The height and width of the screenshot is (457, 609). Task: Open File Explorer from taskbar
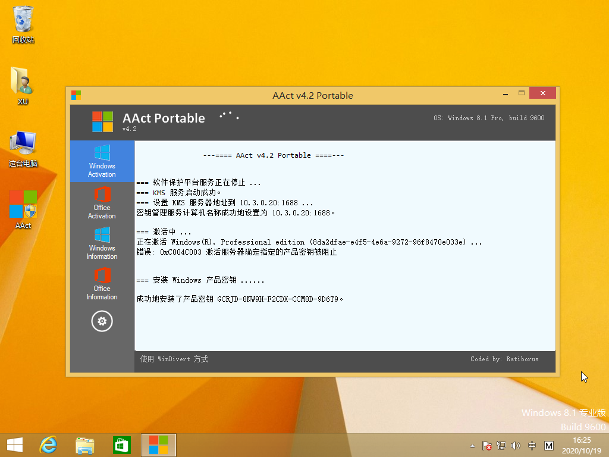pos(85,445)
